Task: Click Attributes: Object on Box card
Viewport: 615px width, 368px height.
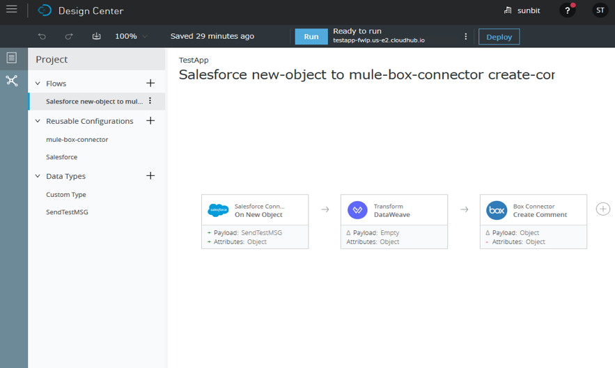Action: coord(518,242)
